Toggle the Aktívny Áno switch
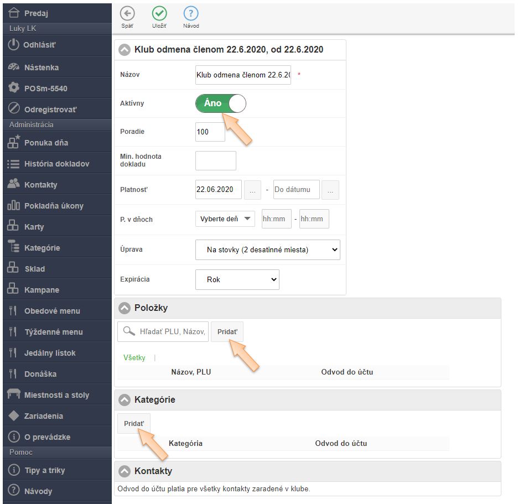The image size is (518, 504). [220, 103]
